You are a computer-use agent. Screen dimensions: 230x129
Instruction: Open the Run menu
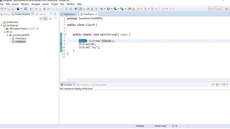coord(62,4)
